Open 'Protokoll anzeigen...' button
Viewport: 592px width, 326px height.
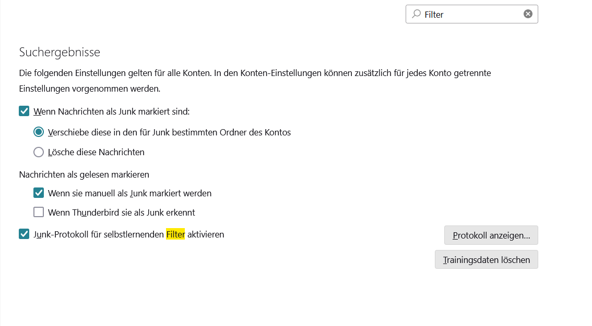point(491,235)
